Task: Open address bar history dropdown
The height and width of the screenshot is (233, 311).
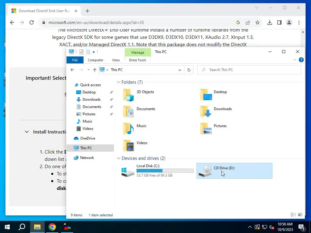Action: point(180,70)
